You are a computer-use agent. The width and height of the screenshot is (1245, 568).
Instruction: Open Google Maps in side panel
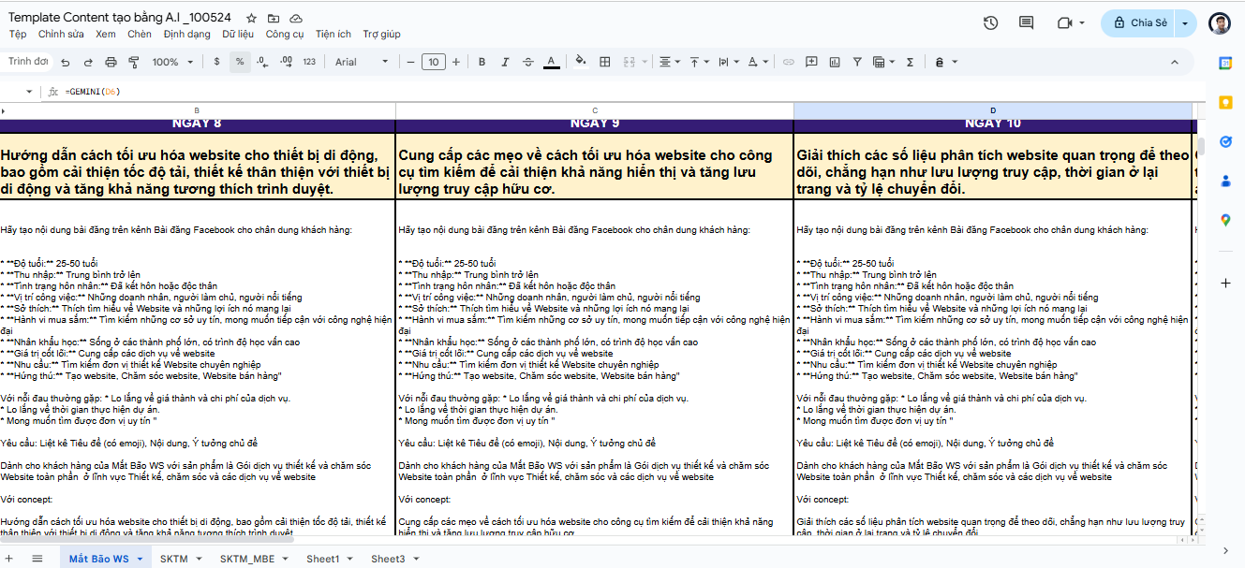point(1225,220)
